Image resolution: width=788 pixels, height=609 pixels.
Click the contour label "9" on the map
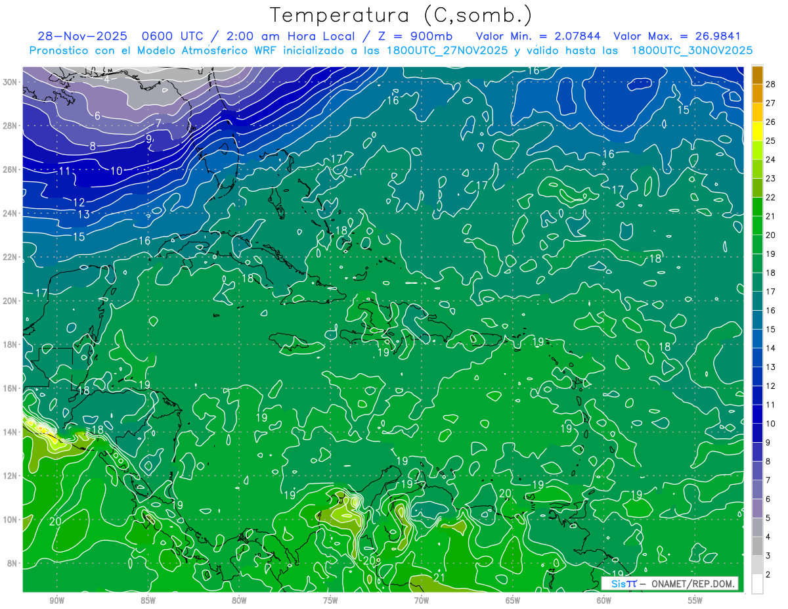(x=148, y=139)
